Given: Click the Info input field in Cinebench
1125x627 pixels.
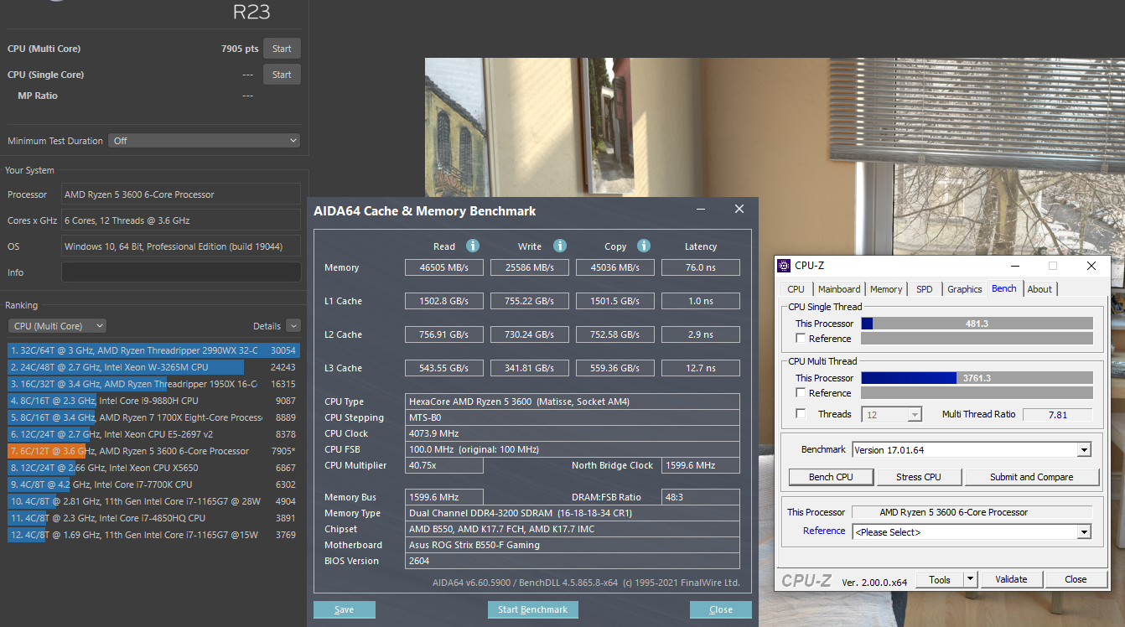Looking at the screenshot, I should [x=181, y=272].
